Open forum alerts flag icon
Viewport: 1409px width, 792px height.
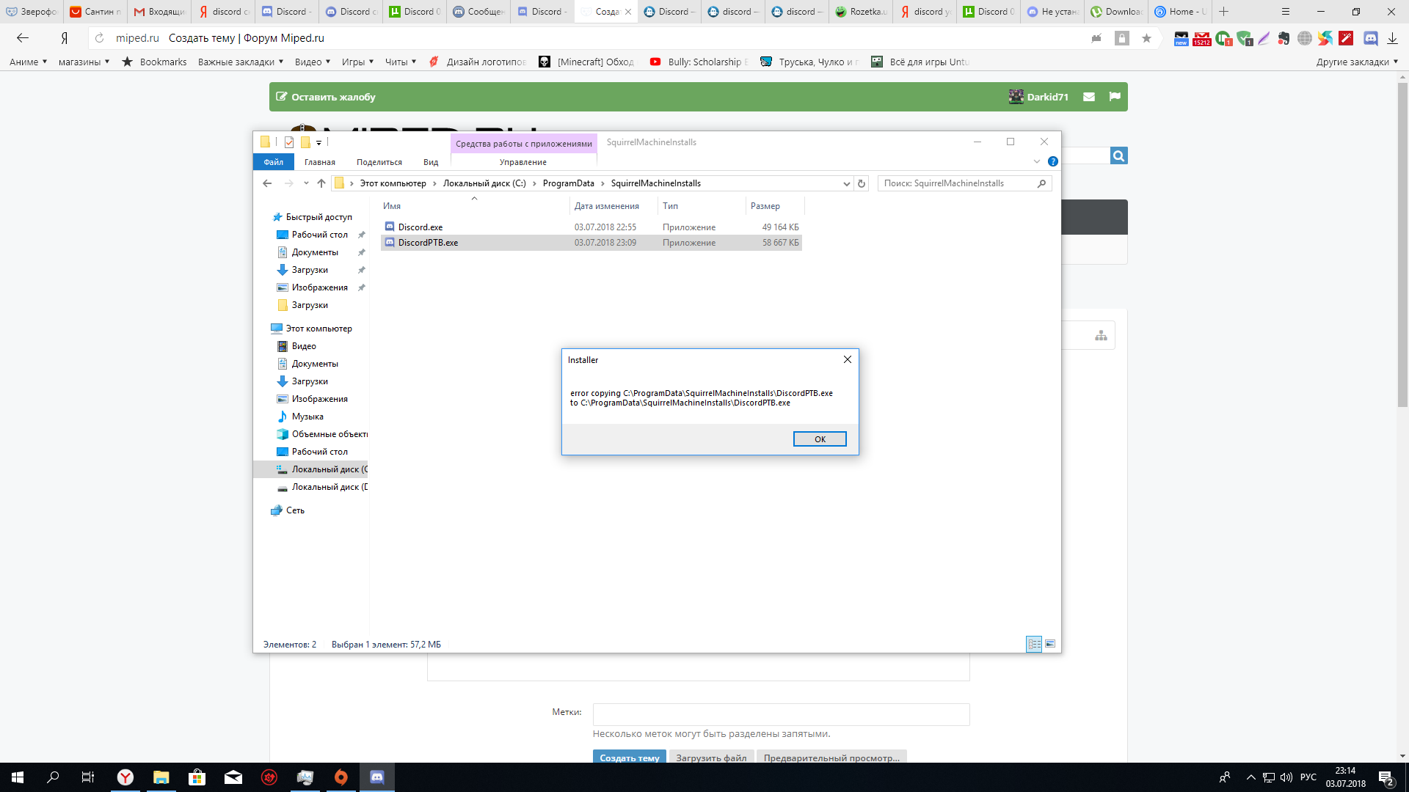point(1115,97)
